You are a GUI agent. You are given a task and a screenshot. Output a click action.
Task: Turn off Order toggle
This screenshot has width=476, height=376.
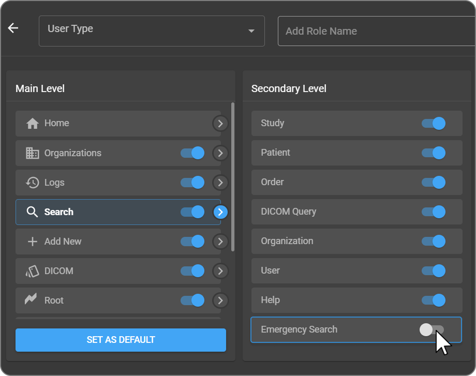[434, 182]
